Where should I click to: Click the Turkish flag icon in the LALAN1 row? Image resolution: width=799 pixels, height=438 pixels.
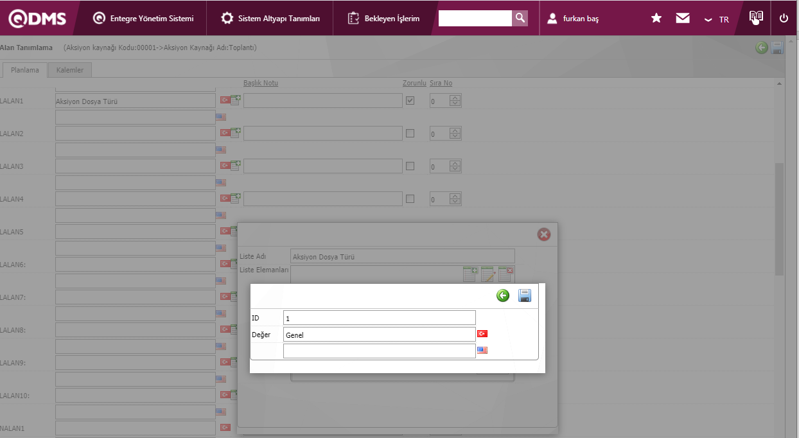click(225, 100)
